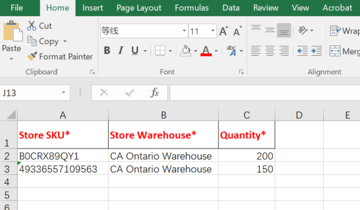The width and height of the screenshot is (360, 210).
Task: Click the font size box showing 11
Action: [x=199, y=31]
